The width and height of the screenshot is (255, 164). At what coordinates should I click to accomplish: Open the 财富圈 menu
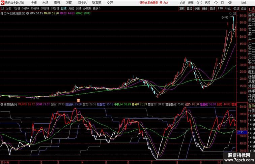97,3
